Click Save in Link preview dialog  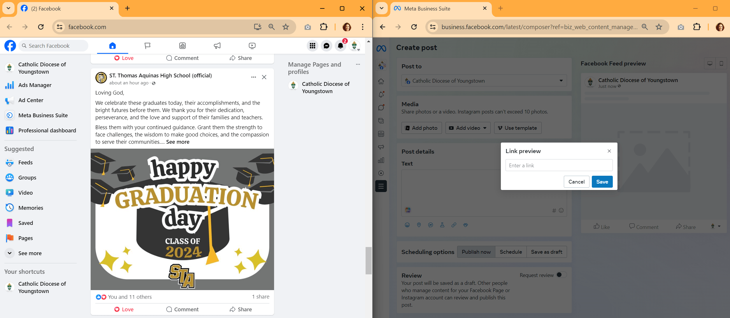tap(602, 182)
